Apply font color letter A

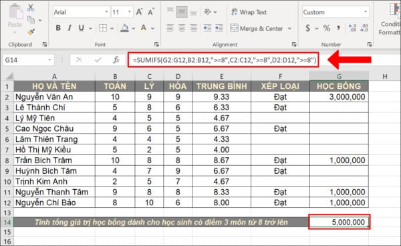[144, 28]
